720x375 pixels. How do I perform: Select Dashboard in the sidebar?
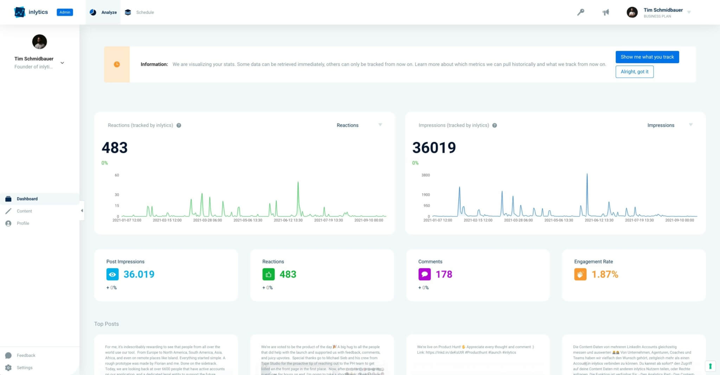[x=40, y=199]
